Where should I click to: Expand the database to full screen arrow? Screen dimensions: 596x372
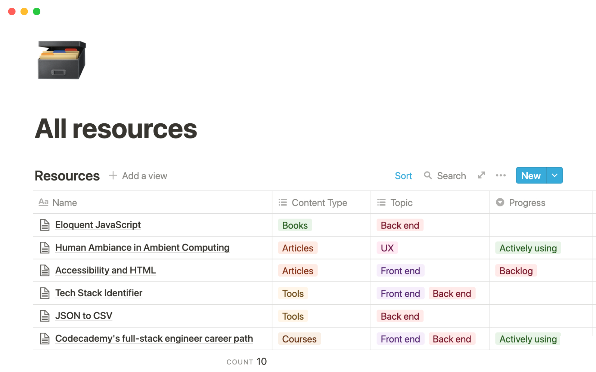click(x=481, y=175)
